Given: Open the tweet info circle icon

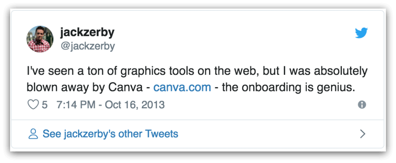Looking at the screenshot, I should click(x=362, y=105).
